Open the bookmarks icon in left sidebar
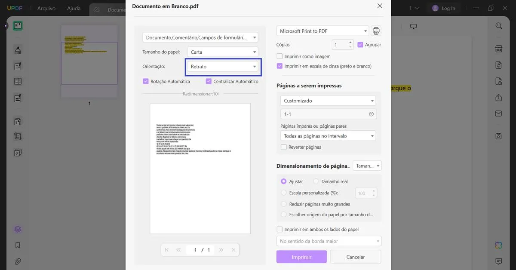The width and height of the screenshot is (516, 270). 18,245
